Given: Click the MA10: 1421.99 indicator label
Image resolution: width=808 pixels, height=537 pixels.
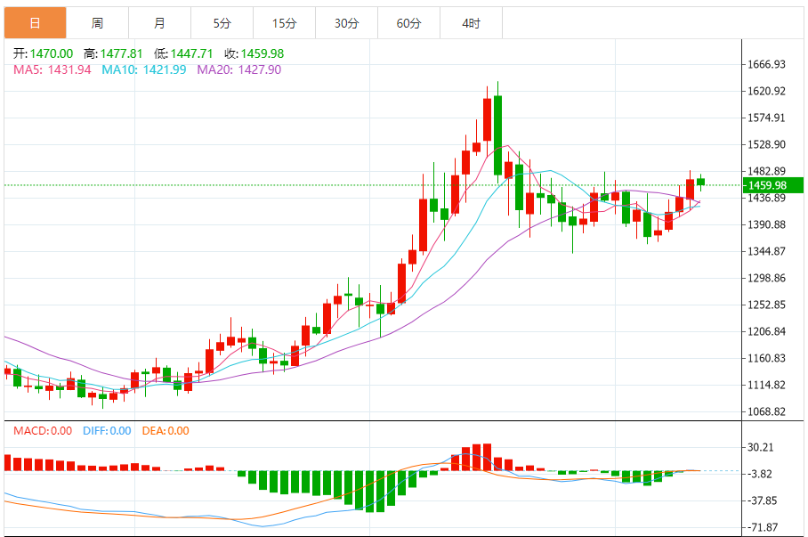Looking at the screenshot, I should tap(144, 69).
